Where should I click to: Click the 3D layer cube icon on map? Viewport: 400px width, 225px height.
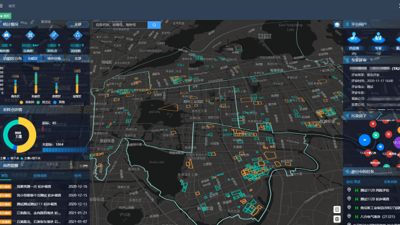point(337,25)
